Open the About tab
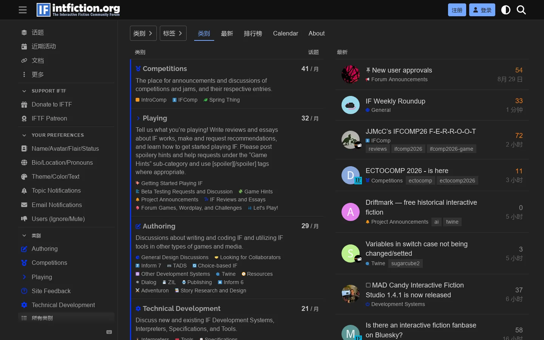The width and height of the screenshot is (544, 340). point(317,33)
